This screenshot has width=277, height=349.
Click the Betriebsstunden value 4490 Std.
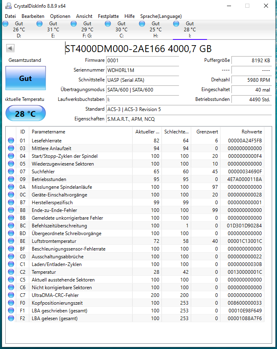pyautogui.click(x=252, y=100)
